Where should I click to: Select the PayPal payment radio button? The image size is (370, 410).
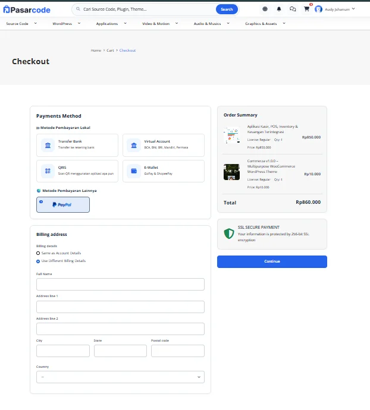[x=41, y=201]
